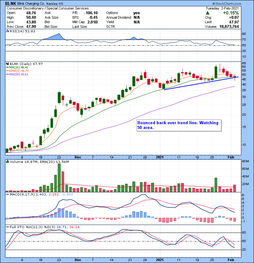This screenshot has height=263, width=254.
Task: Click the MACD(8,17,9) indicator label
Action: [22, 195]
